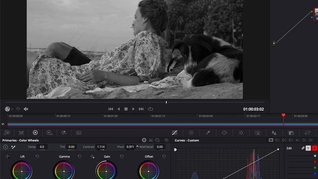The height and width of the screenshot is (179, 318).
Task: Toggle curve channel ganging link
Action: tap(303, 148)
